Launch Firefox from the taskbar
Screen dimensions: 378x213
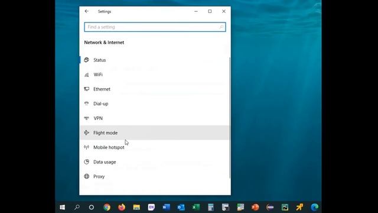pyautogui.click(x=122, y=207)
